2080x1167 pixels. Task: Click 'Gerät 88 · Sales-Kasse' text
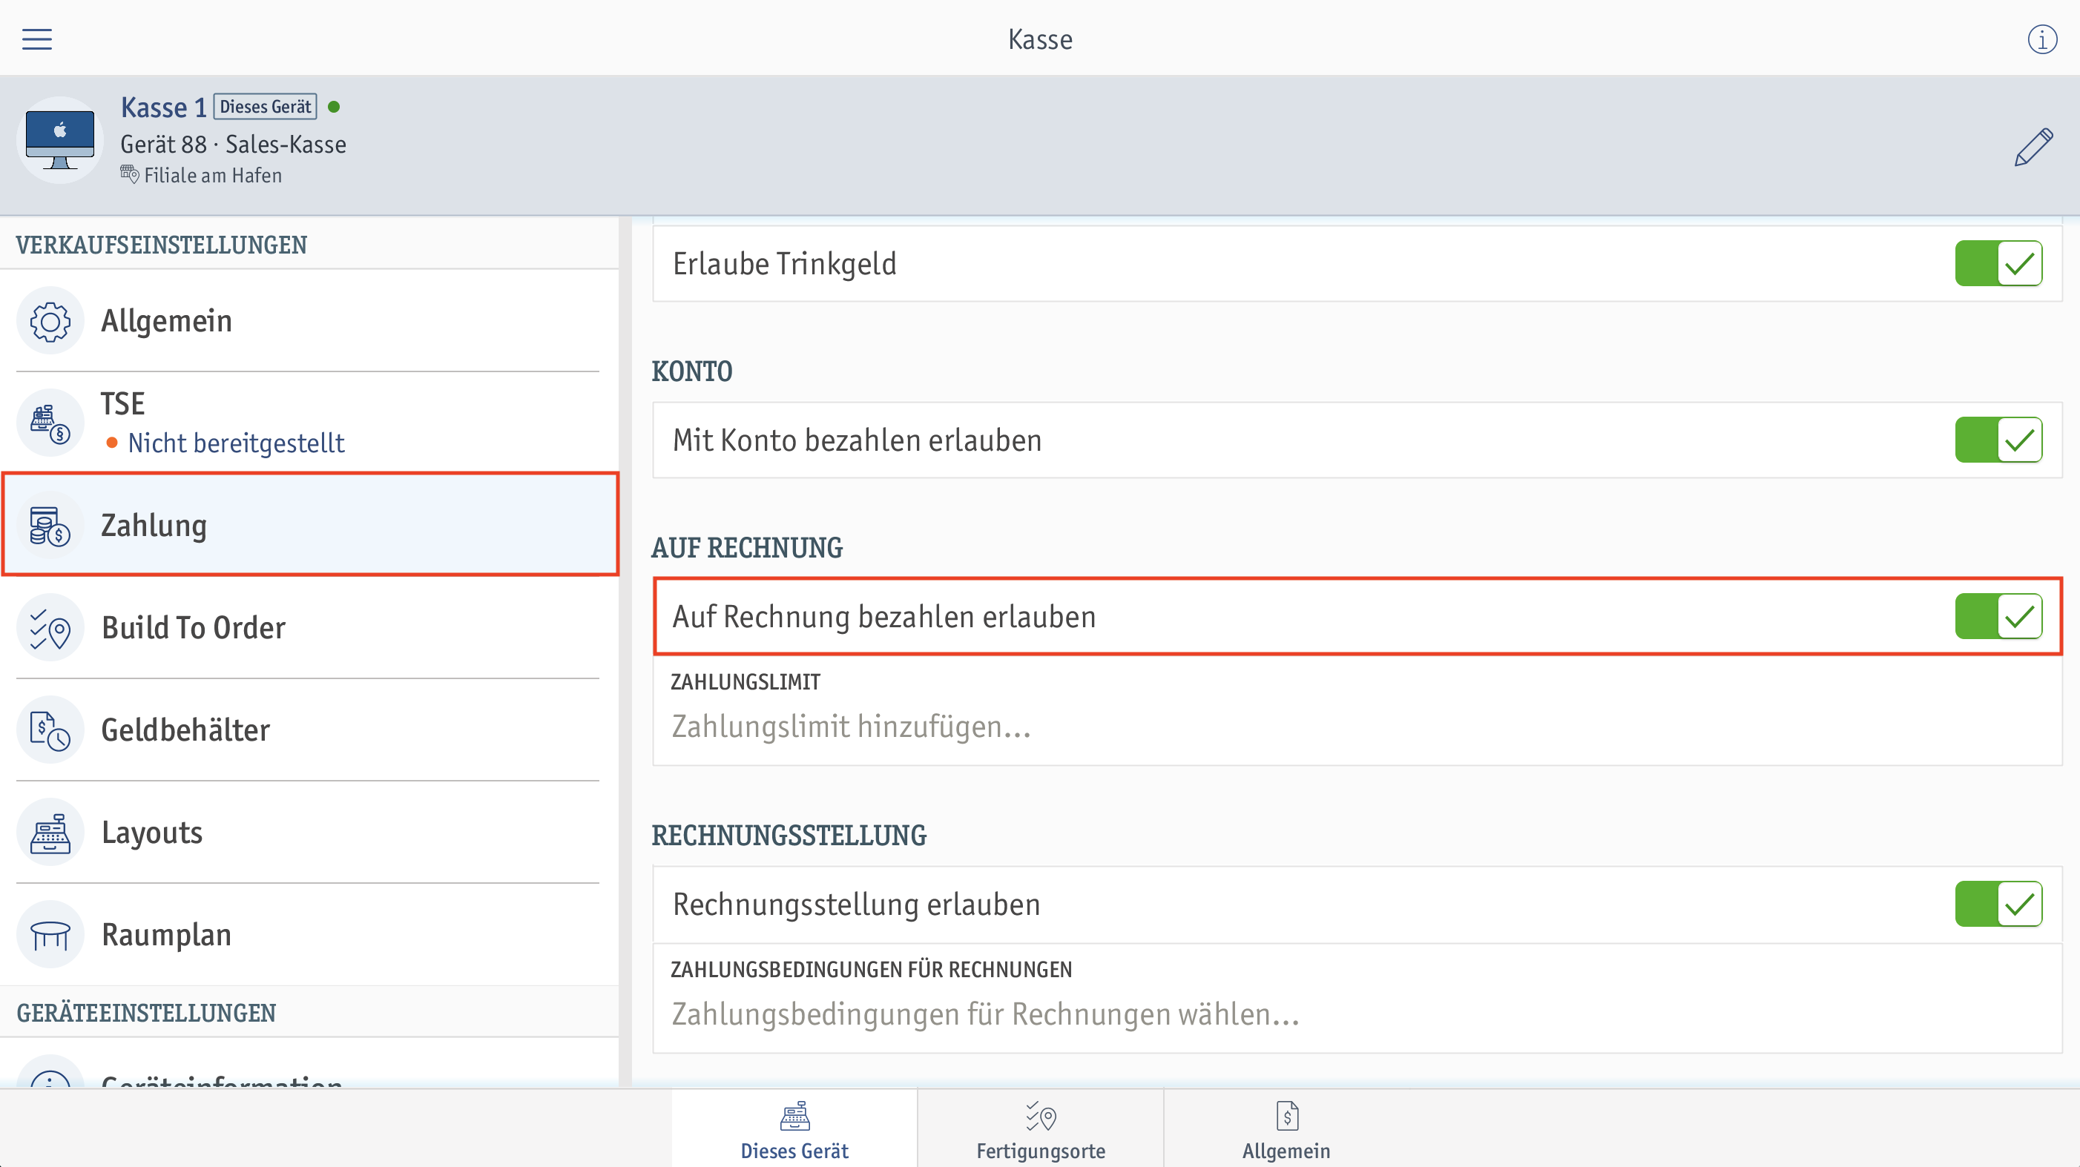234,145
